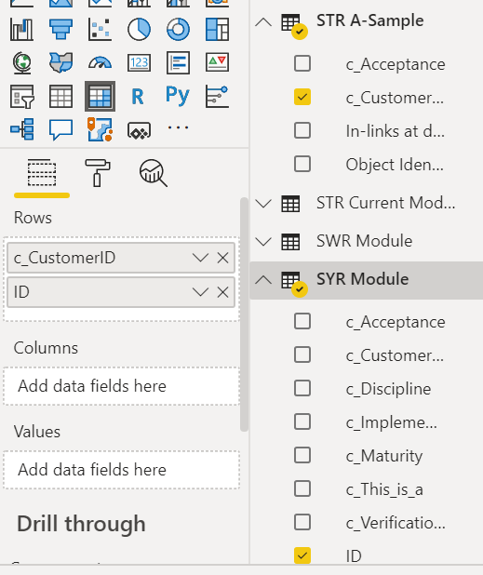Collapse the SYR Module table
This screenshot has width=483, height=575.
click(x=263, y=280)
